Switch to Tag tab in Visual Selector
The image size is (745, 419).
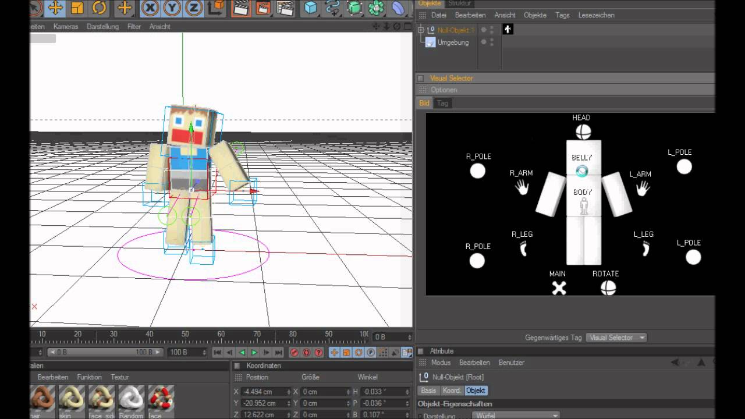click(x=442, y=103)
